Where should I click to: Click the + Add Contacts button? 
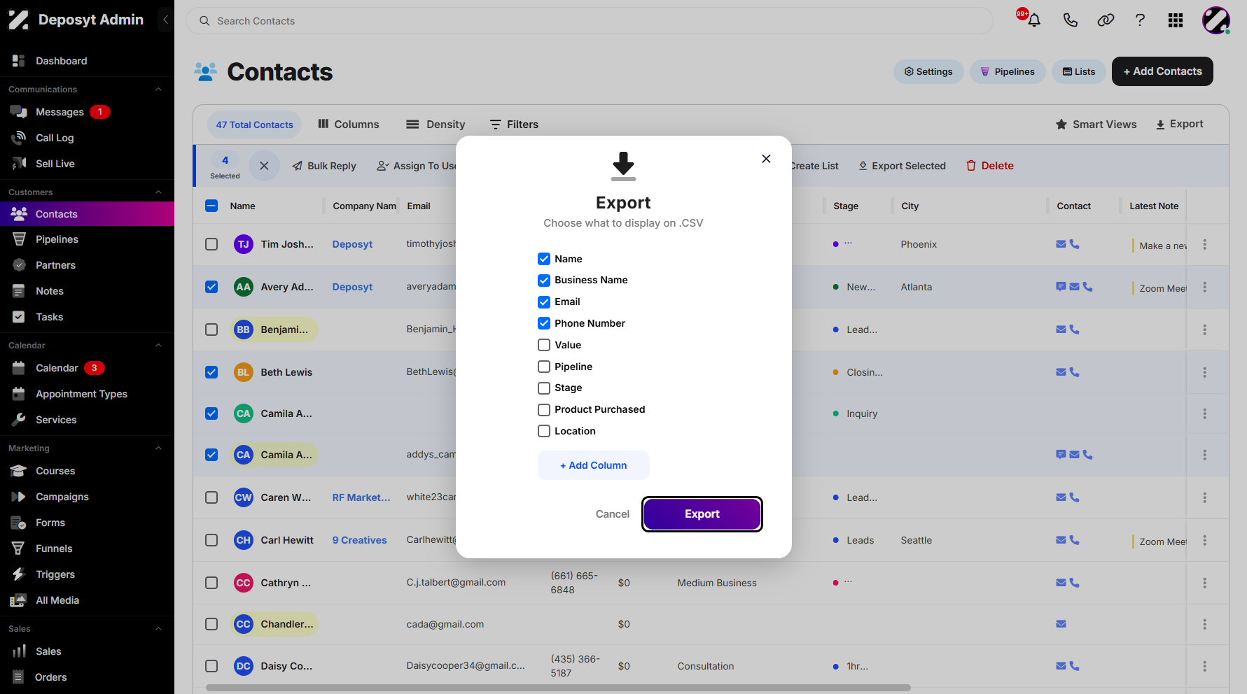coord(1162,71)
